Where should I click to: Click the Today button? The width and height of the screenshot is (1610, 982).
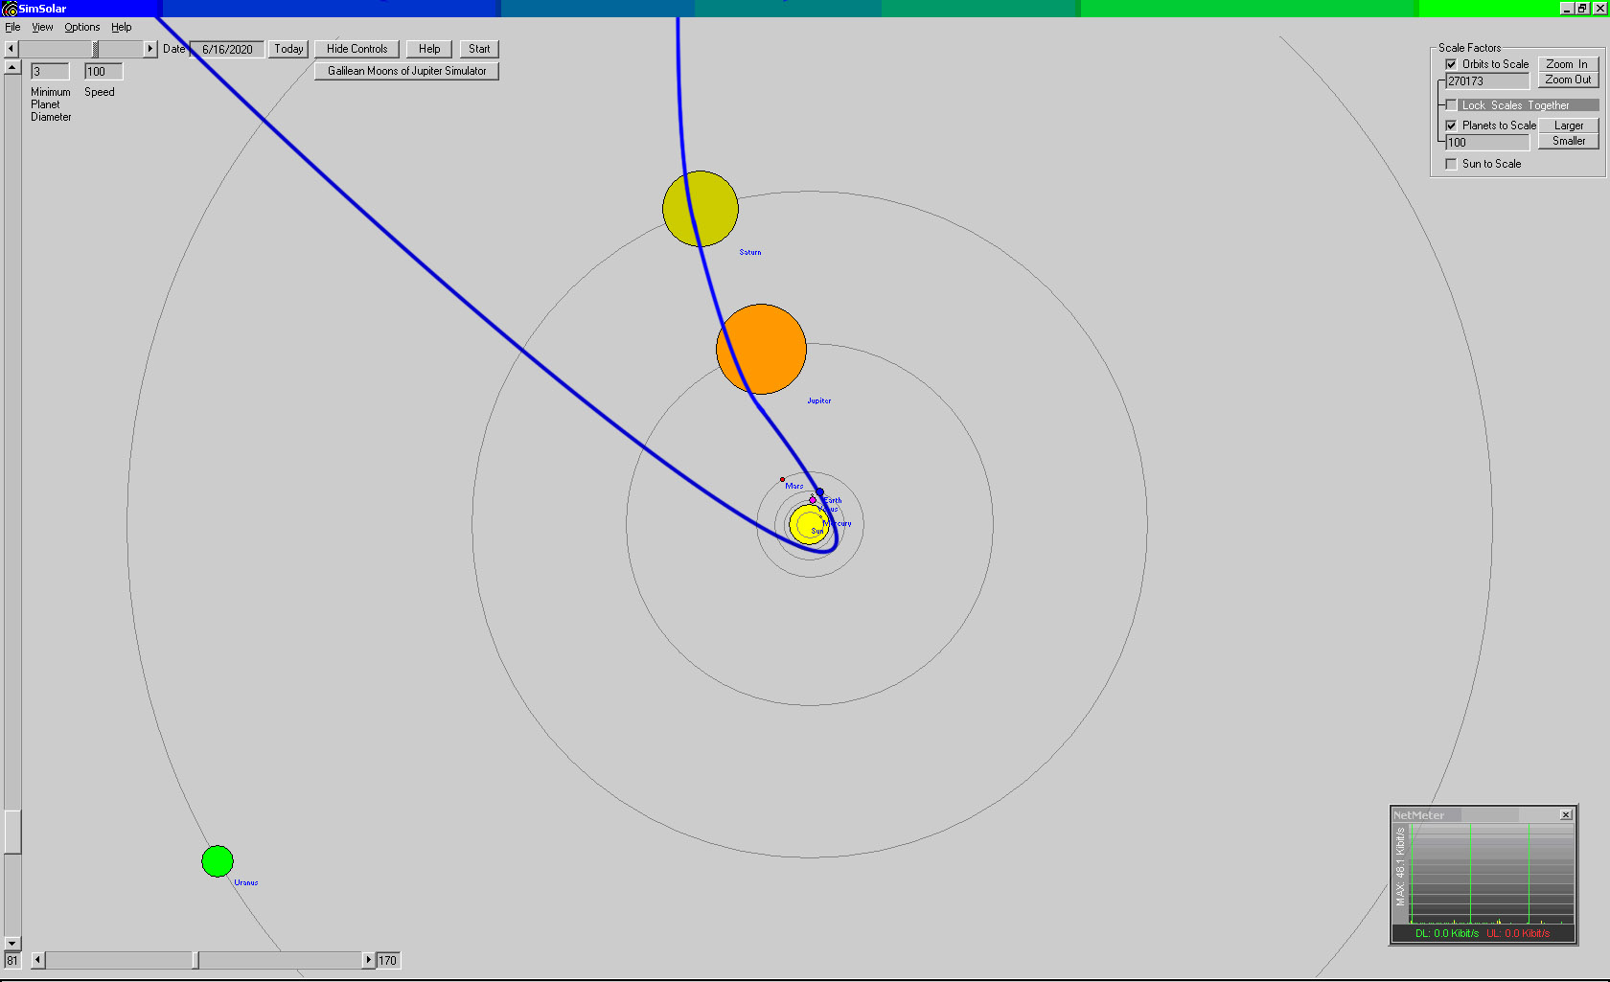coord(288,49)
